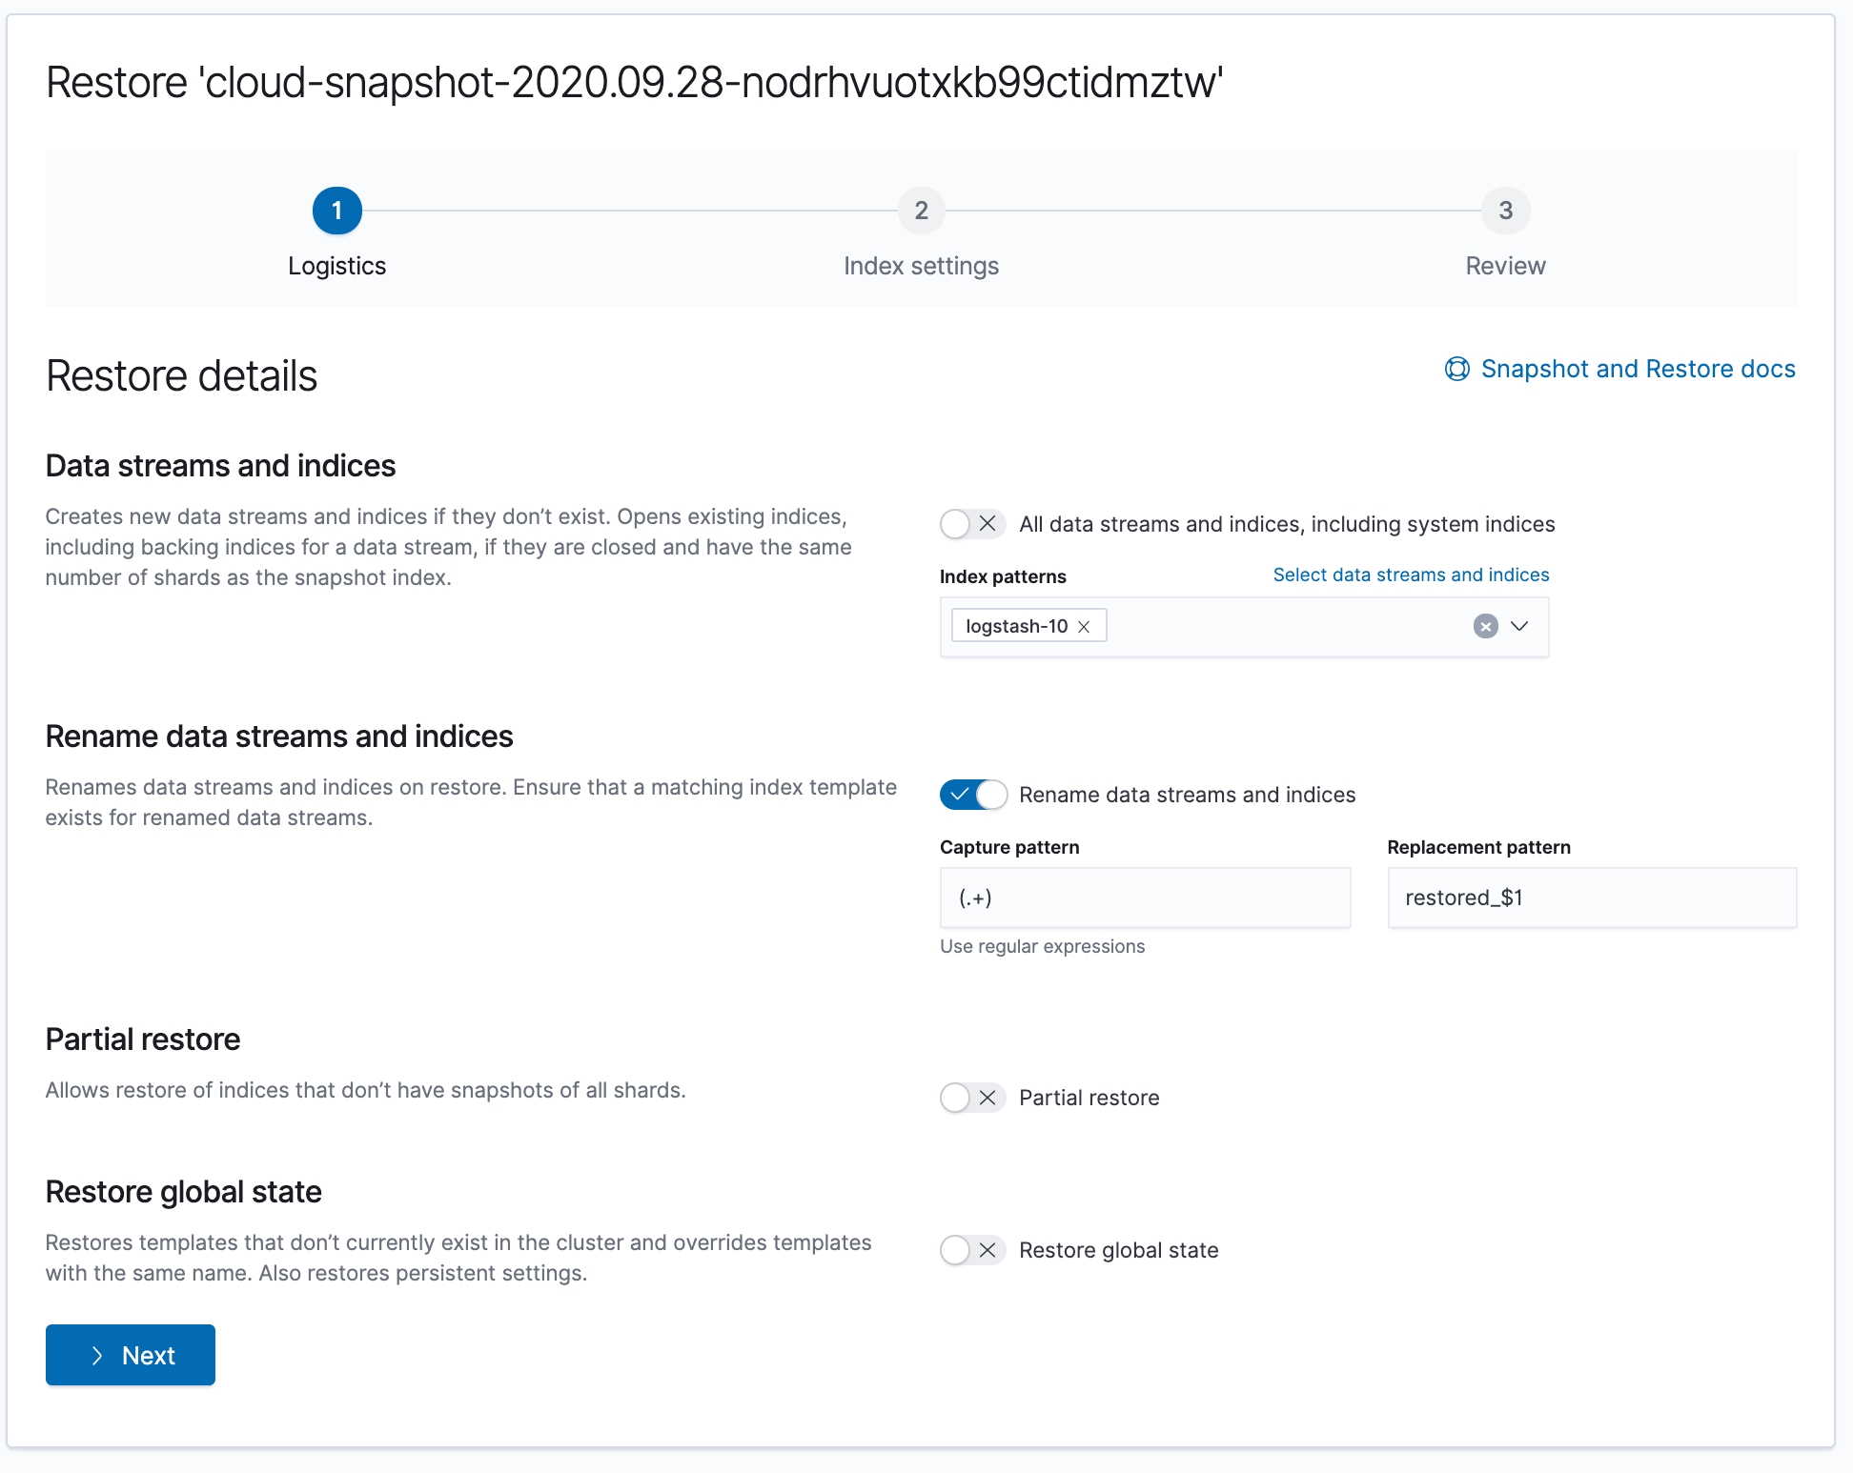Turn on Partial restore switch
Image resolution: width=1853 pixels, height=1473 pixels.
point(971,1098)
